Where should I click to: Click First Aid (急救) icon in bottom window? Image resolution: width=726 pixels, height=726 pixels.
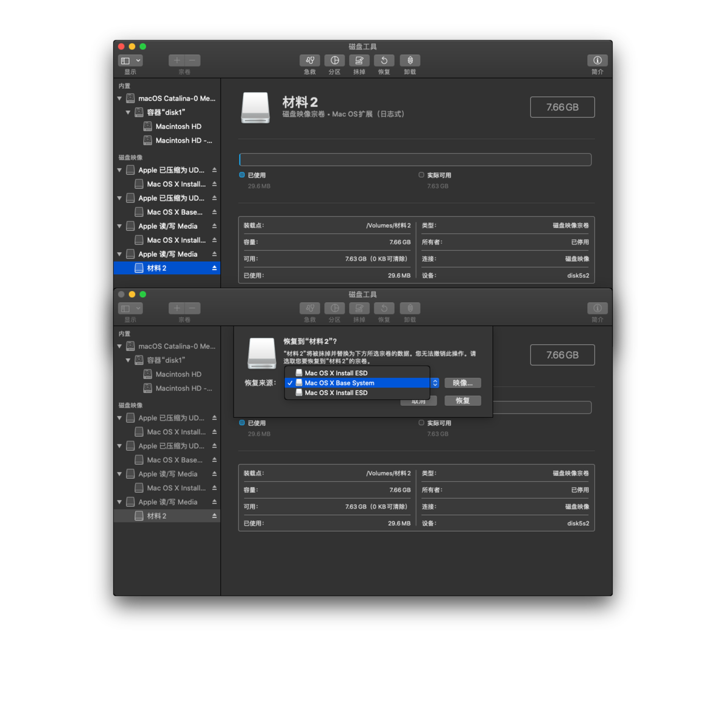click(x=310, y=308)
